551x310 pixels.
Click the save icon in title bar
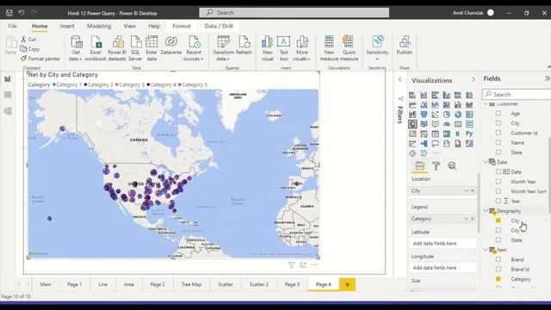click(9, 13)
